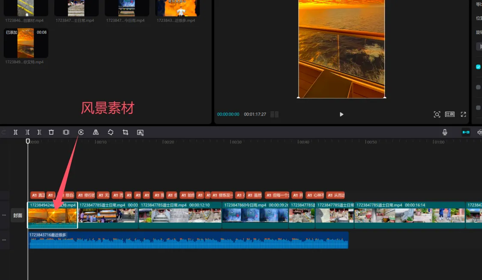
Task: Enter fullscreen preview mode
Action: coord(463,114)
